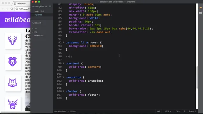
Task: Click site info icon in browser address bar
Action: pyautogui.click(x=17, y=9)
